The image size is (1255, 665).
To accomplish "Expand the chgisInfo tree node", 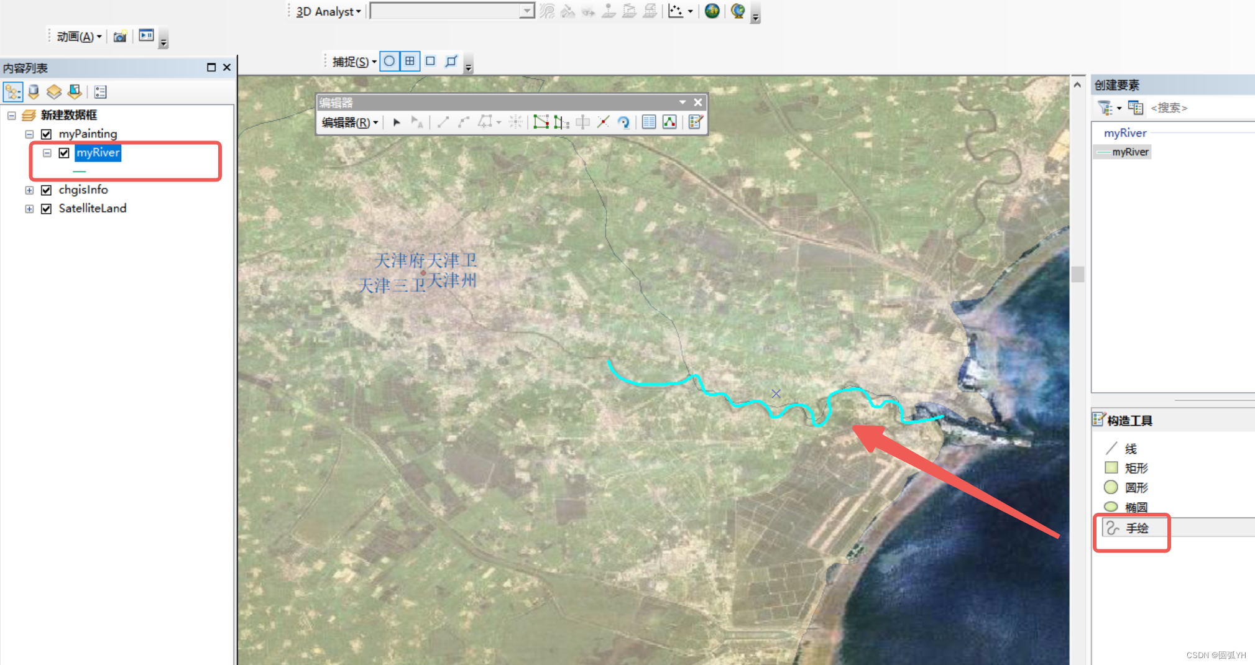I will click(x=29, y=190).
